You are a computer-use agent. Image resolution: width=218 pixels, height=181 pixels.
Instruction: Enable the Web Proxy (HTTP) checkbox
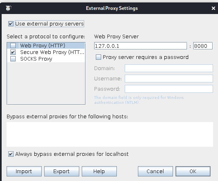pos(13,45)
